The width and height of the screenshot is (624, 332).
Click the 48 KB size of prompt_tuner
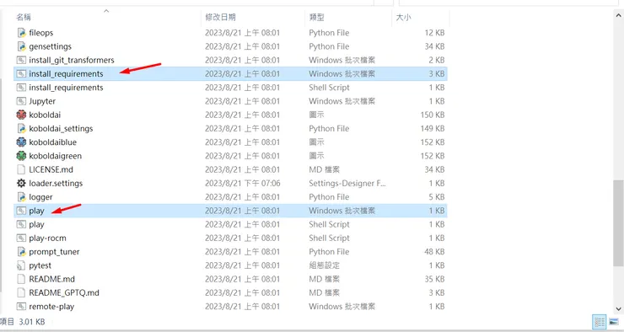[x=434, y=252]
